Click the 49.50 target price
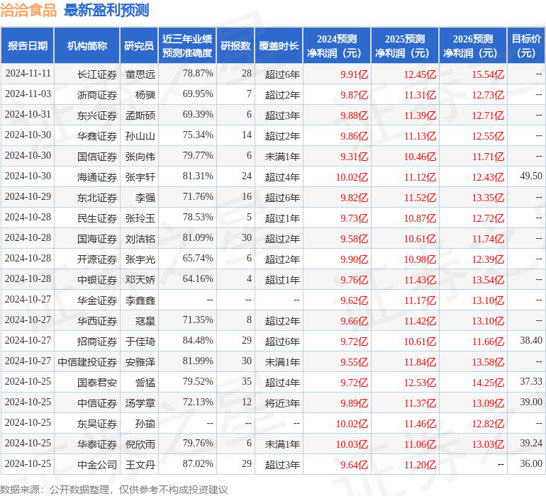The height and width of the screenshot is (496, 546). (531, 176)
